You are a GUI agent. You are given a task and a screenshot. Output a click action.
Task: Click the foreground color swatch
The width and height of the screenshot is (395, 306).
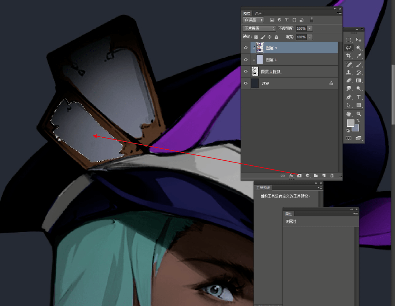(350, 123)
